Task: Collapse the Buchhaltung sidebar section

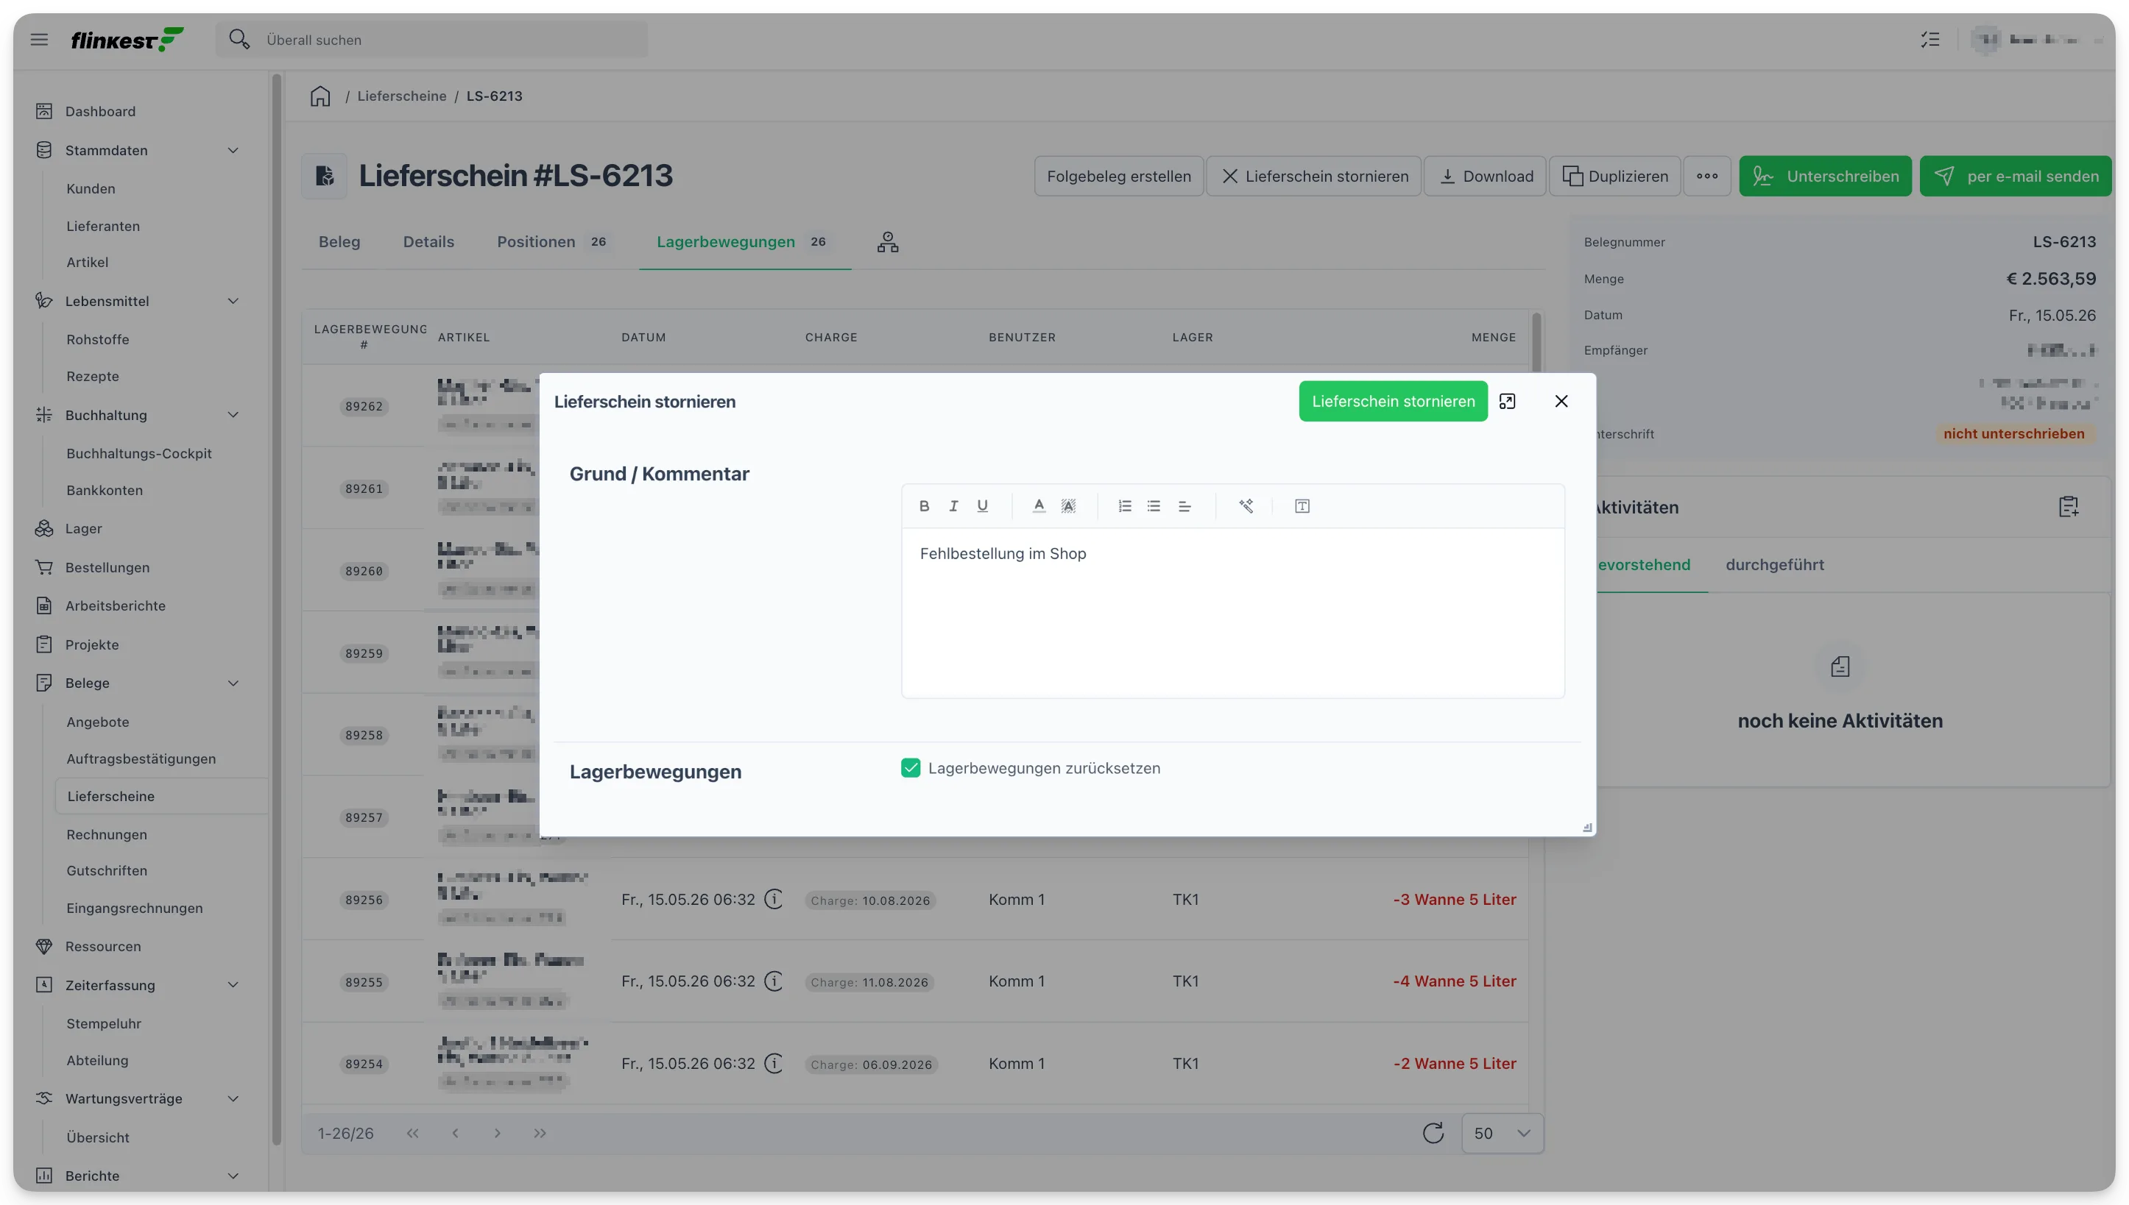Action: coord(233,415)
